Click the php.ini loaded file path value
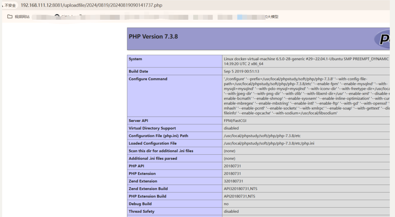This screenshot has width=395, height=217. point(269,143)
